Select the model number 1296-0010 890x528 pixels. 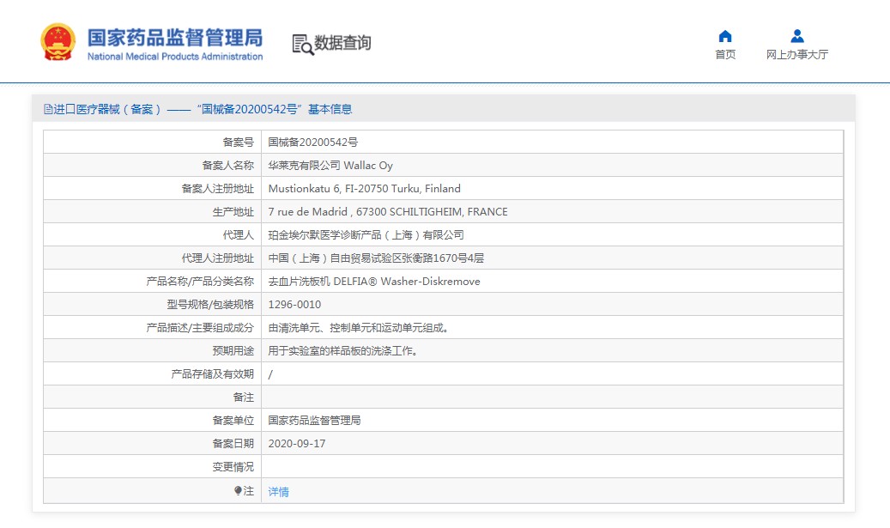(x=294, y=304)
